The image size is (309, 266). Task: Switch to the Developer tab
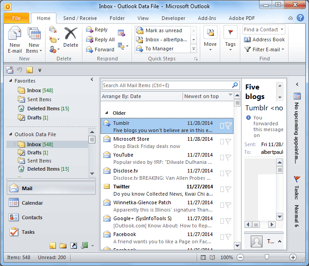click(173, 18)
